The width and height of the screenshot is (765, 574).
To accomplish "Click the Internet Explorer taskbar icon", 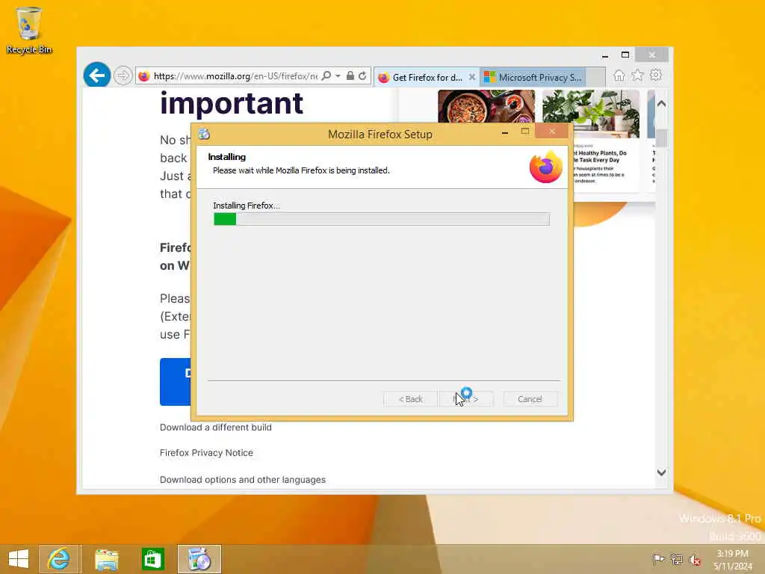I will coord(59,559).
